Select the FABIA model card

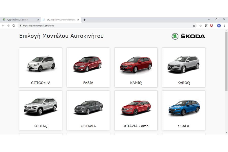(88, 67)
